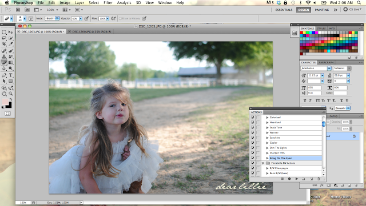Select the Horizontal Type tool

10,75
